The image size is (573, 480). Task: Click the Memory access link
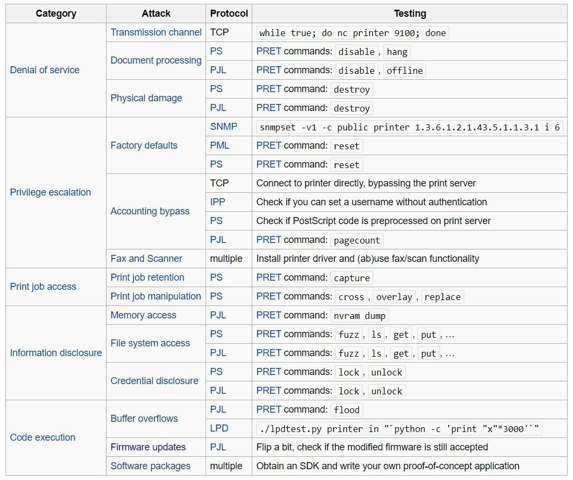(x=143, y=315)
